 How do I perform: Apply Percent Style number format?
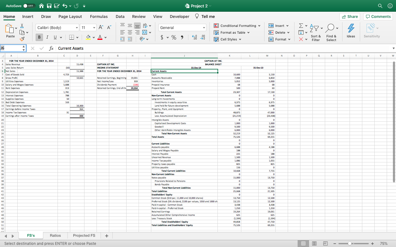[174, 37]
